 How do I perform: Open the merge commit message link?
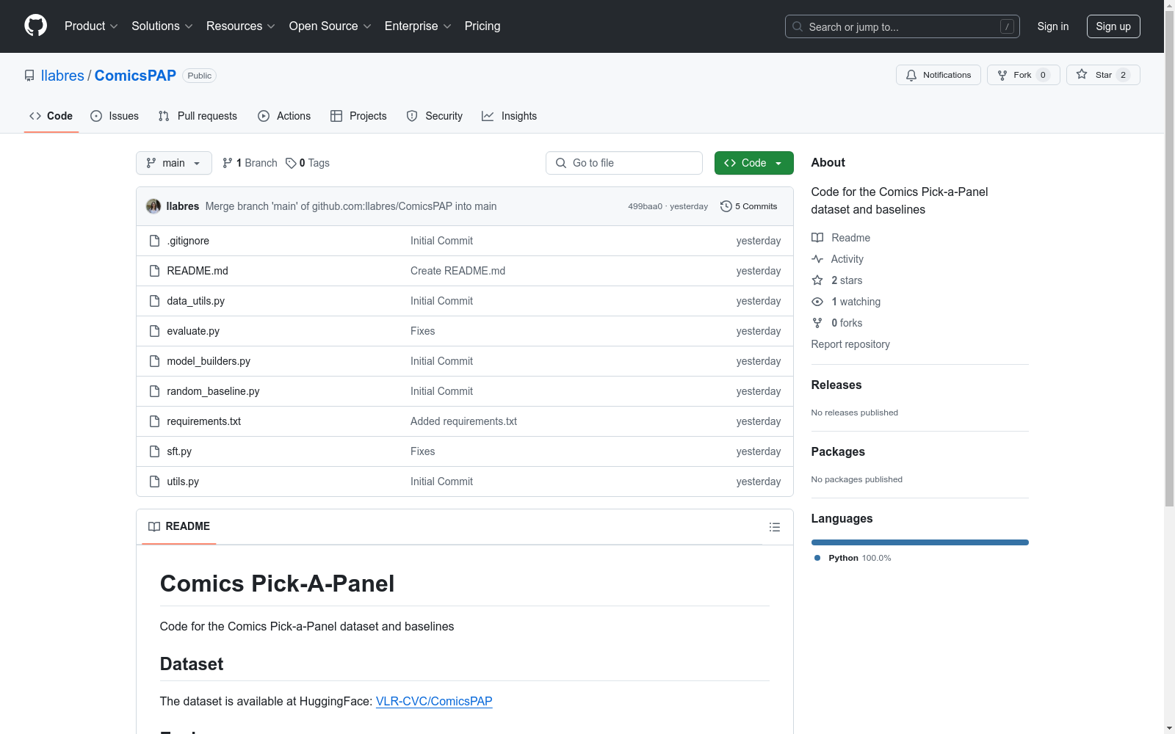point(351,206)
